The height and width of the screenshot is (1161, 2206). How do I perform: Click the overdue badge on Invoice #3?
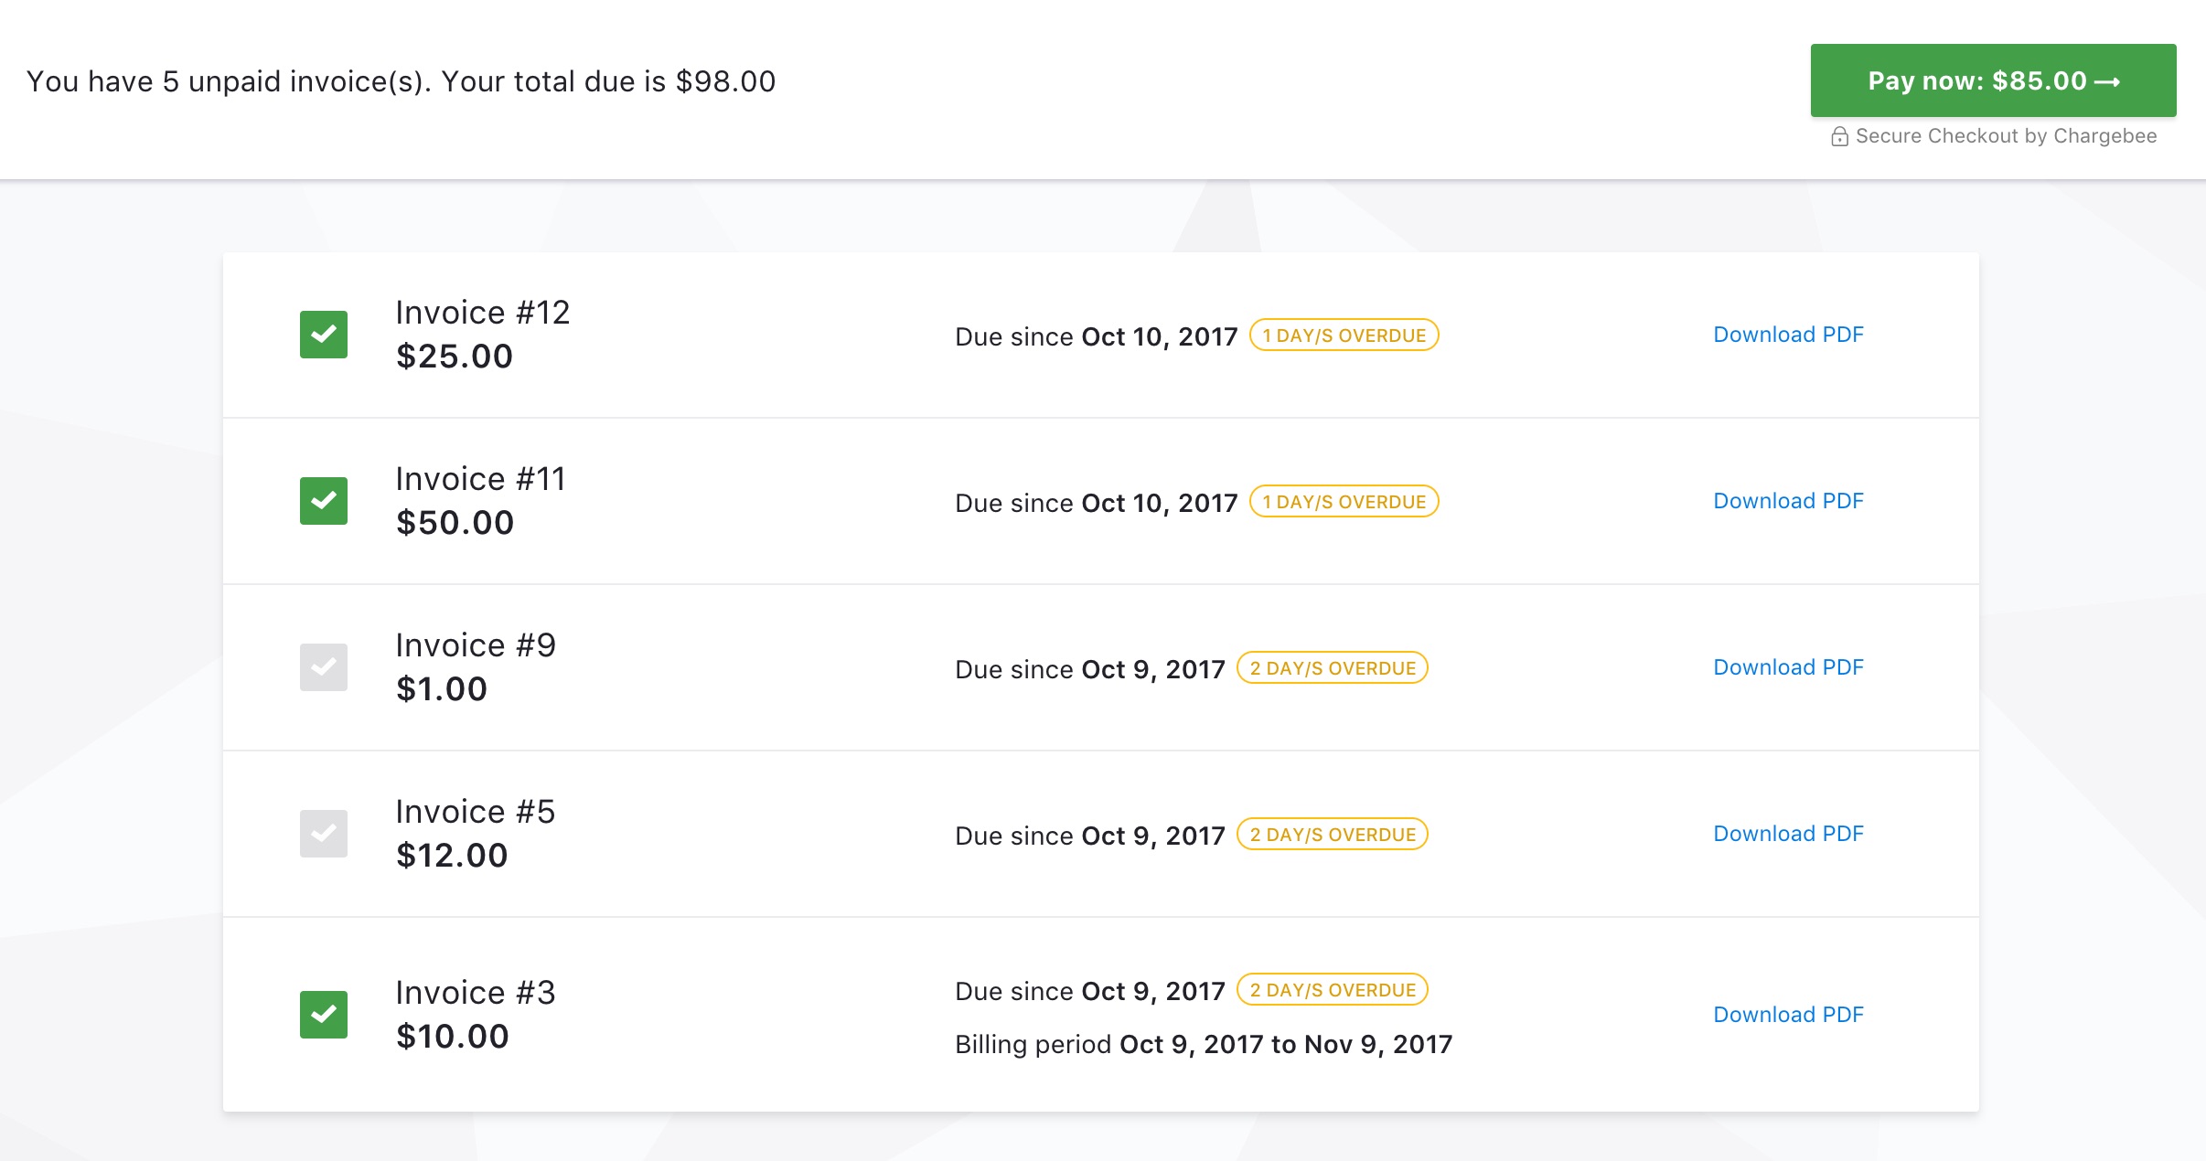pyautogui.click(x=1332, y=990)
